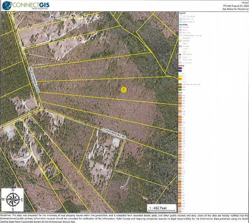Click the red zoning legend swatch
Screen dimensions: 249x223
[180, 68]
